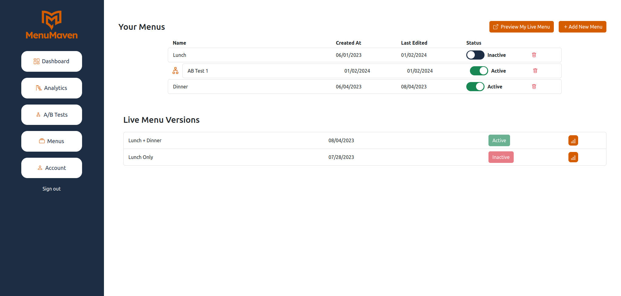Sign out of MenuMaven
Image resolution: width=621 pixels, height=296 pixels.
pos(52,189)
